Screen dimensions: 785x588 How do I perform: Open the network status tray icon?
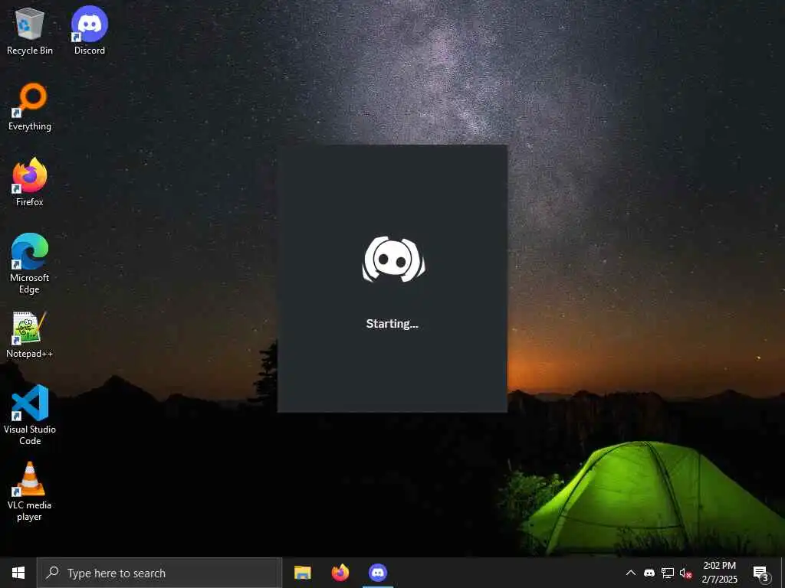pos(668,573)
